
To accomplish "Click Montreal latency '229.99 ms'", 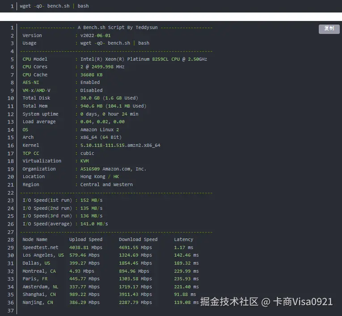I will 186,271.
